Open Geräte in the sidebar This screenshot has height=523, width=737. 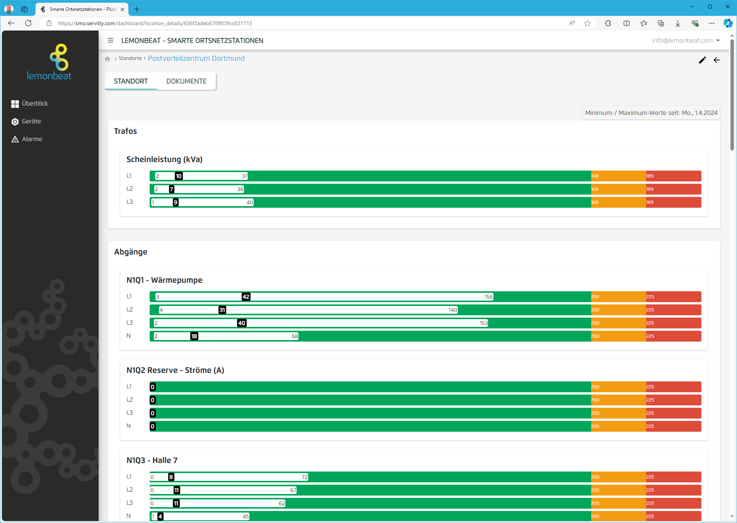click(26, 121)
